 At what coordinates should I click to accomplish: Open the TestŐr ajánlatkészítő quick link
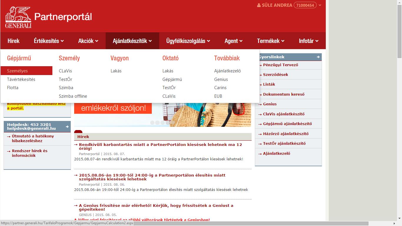284,144
